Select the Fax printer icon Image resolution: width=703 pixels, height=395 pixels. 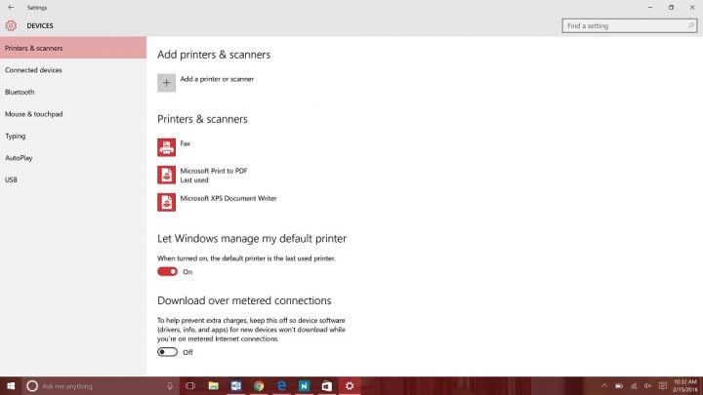click(166, 147)
